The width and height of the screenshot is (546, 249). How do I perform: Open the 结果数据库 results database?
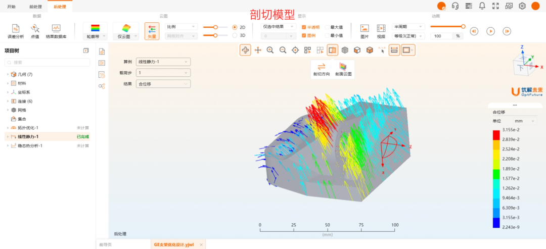point(56,29)
